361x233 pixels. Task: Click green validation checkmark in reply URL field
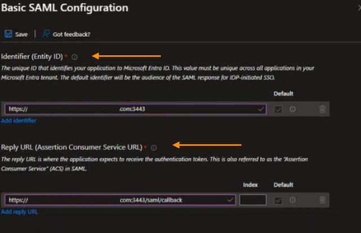230,200
